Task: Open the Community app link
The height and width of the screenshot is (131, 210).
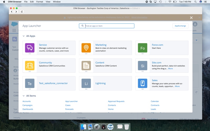Action: [x=45, y=63]
